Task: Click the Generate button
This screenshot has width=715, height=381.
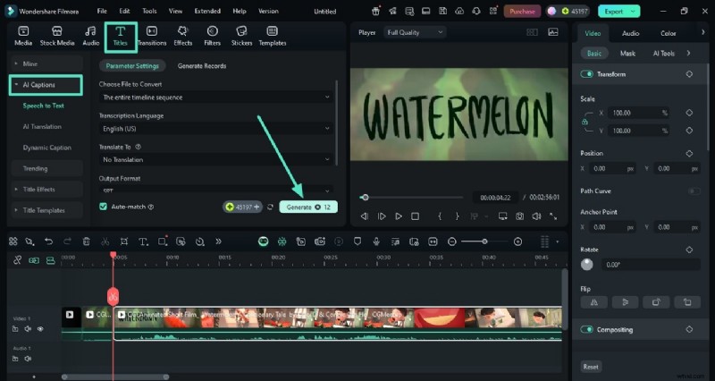Action: [x=307, y=207]
